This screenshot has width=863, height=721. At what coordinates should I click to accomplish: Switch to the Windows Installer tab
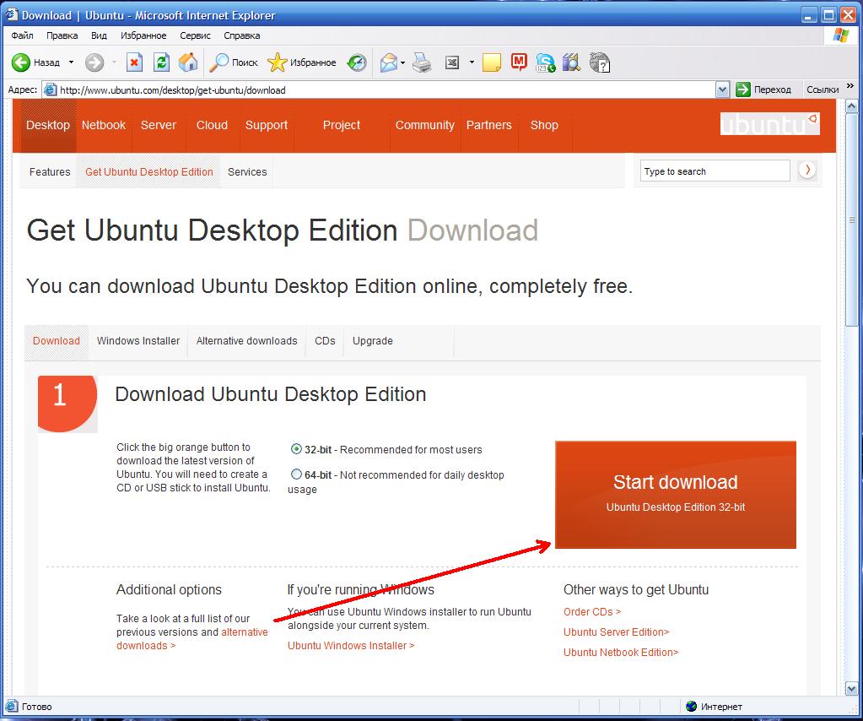[x=138, y=341]
